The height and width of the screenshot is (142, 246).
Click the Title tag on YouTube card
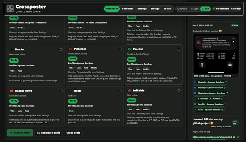pyautogui.click(x=130, y=26)
